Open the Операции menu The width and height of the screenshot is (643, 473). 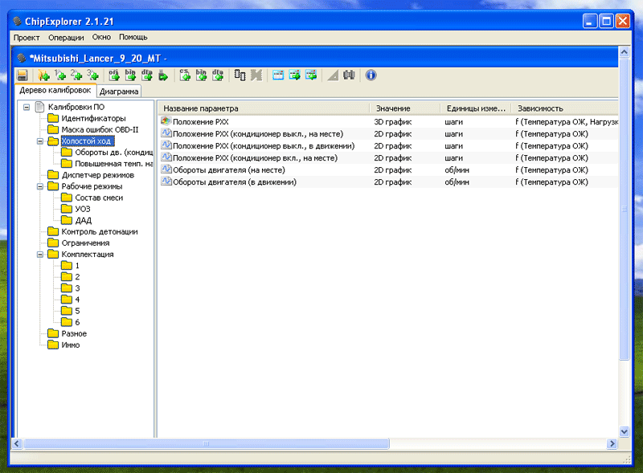[66, 37]
